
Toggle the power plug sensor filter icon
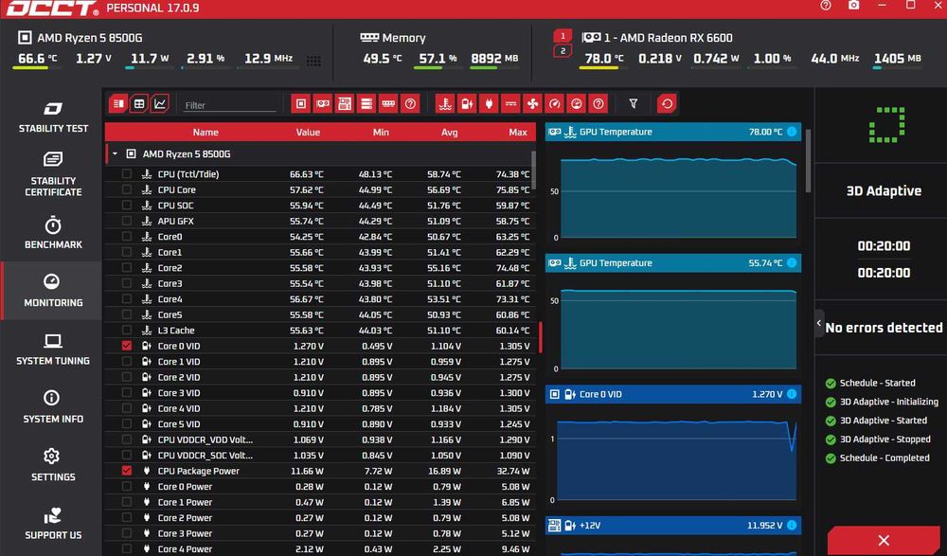click(489, 104)
